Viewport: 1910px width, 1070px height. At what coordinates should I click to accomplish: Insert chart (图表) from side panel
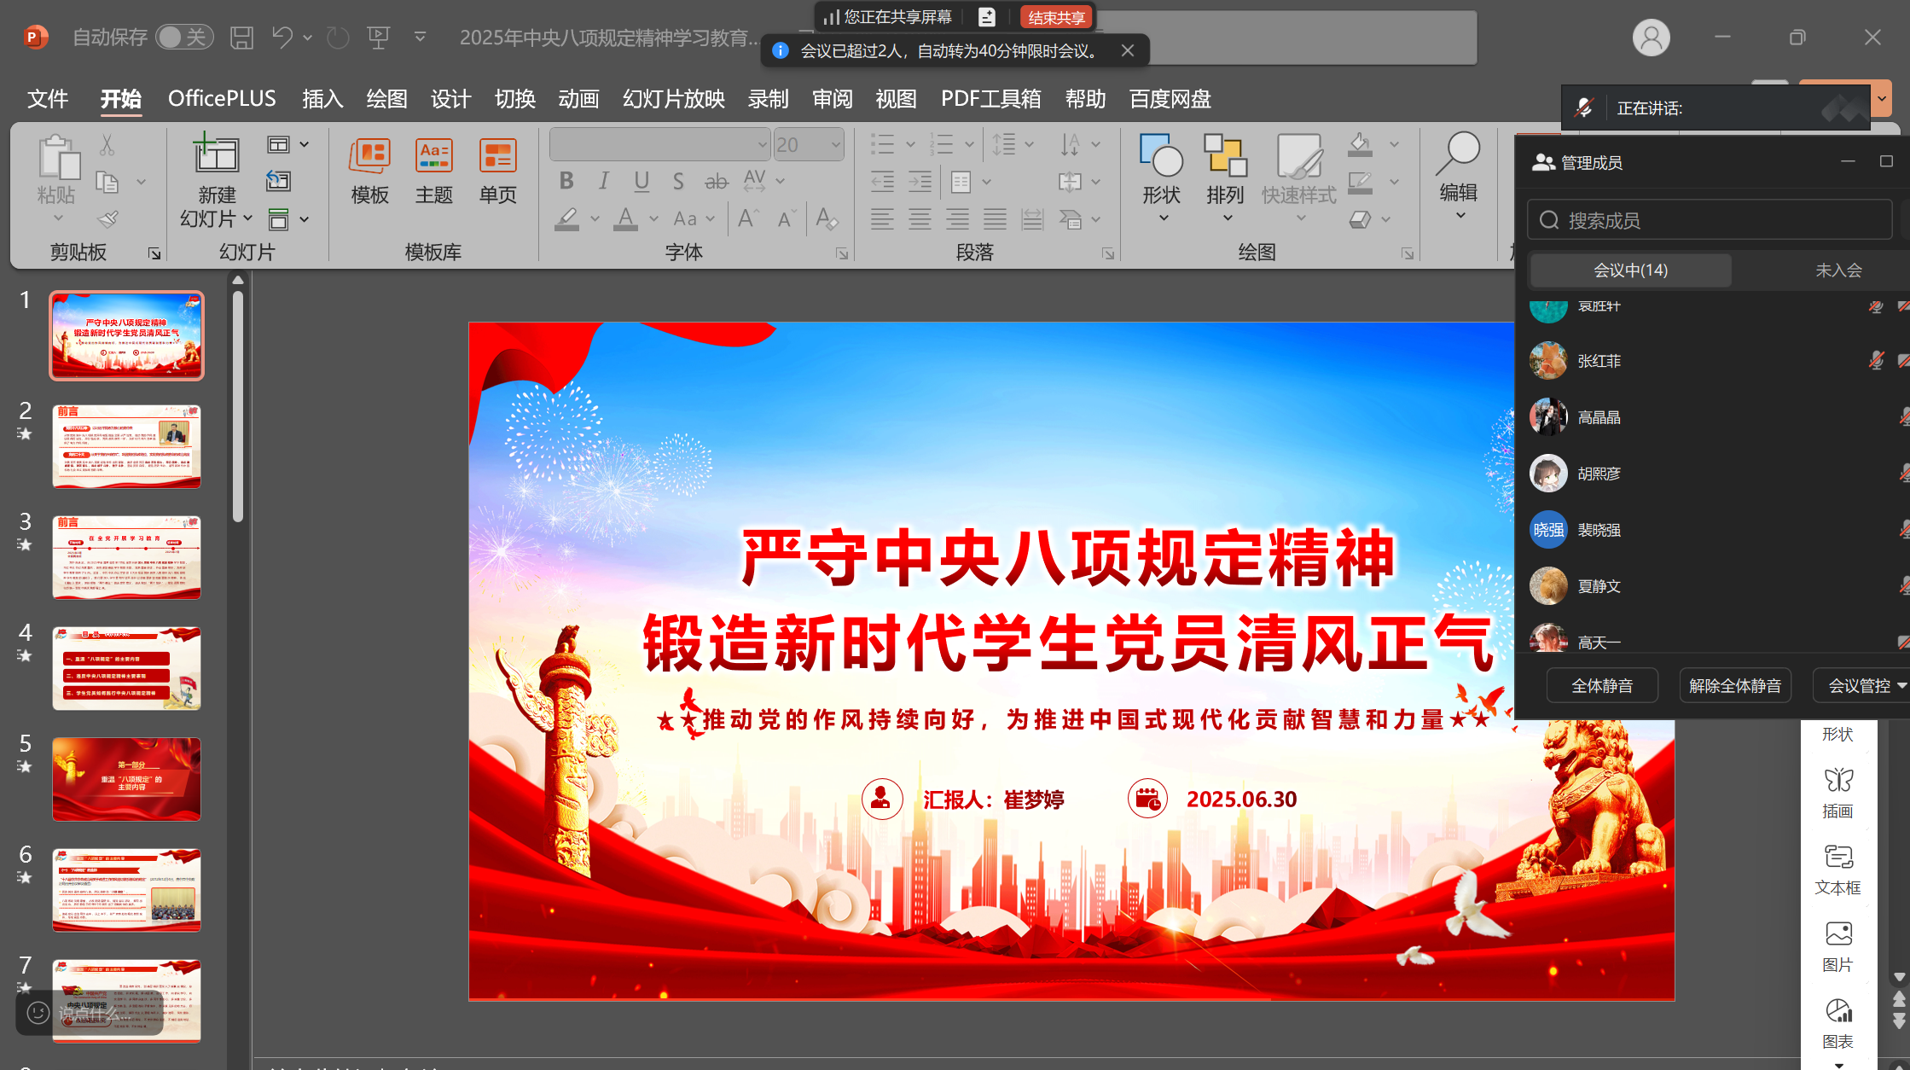pos(1838,1012)
